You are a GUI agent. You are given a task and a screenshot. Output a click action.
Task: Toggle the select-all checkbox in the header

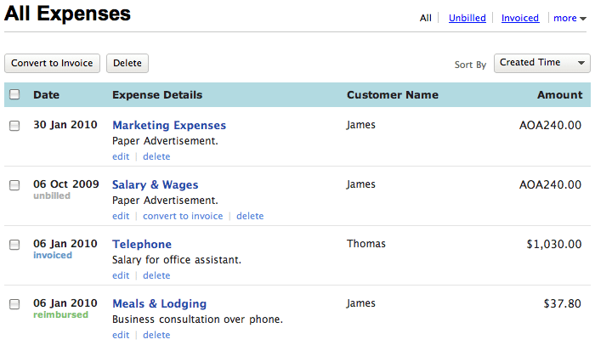14,95
